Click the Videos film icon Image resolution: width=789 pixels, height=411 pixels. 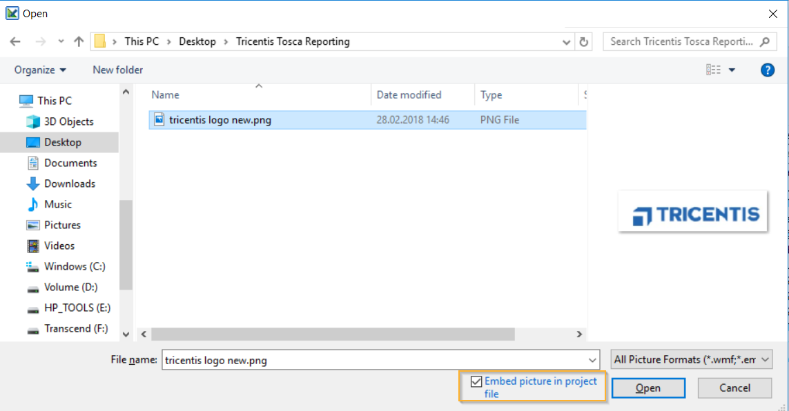(32, 245)
